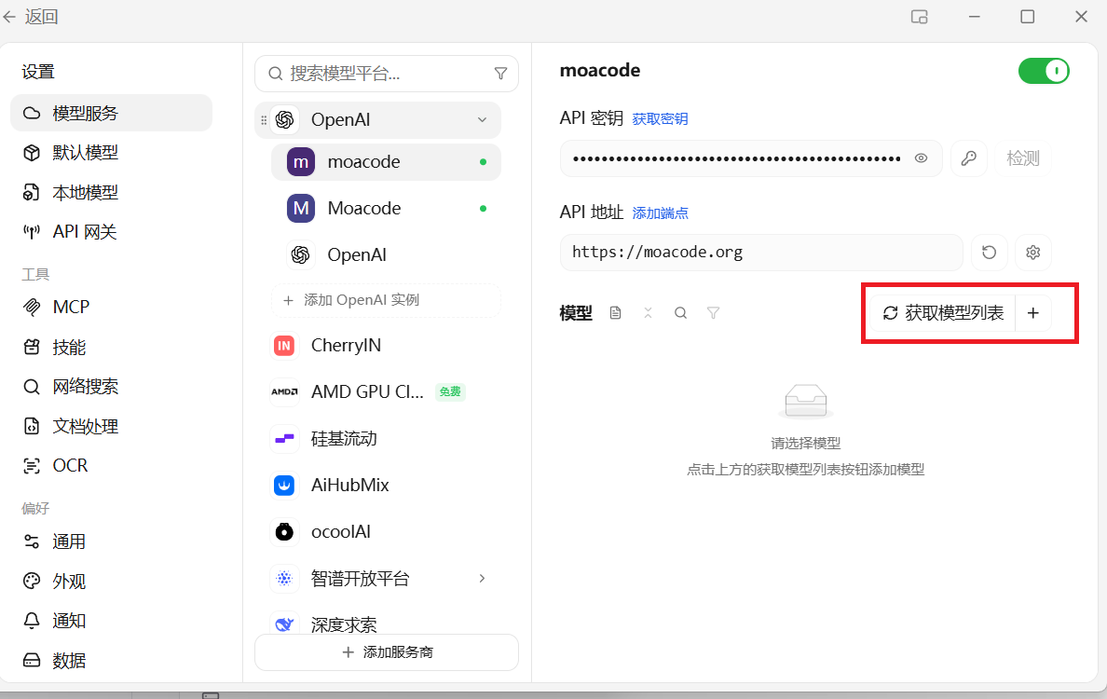Click the M avatar of capitalized Moacode
This screenshot has width=1107, height=699.
coord(301,208)
